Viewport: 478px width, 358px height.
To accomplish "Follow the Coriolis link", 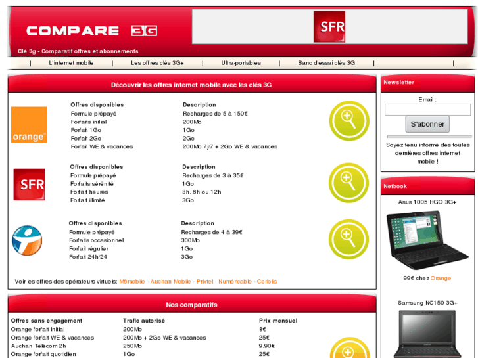I will click(x=267, y=282).
